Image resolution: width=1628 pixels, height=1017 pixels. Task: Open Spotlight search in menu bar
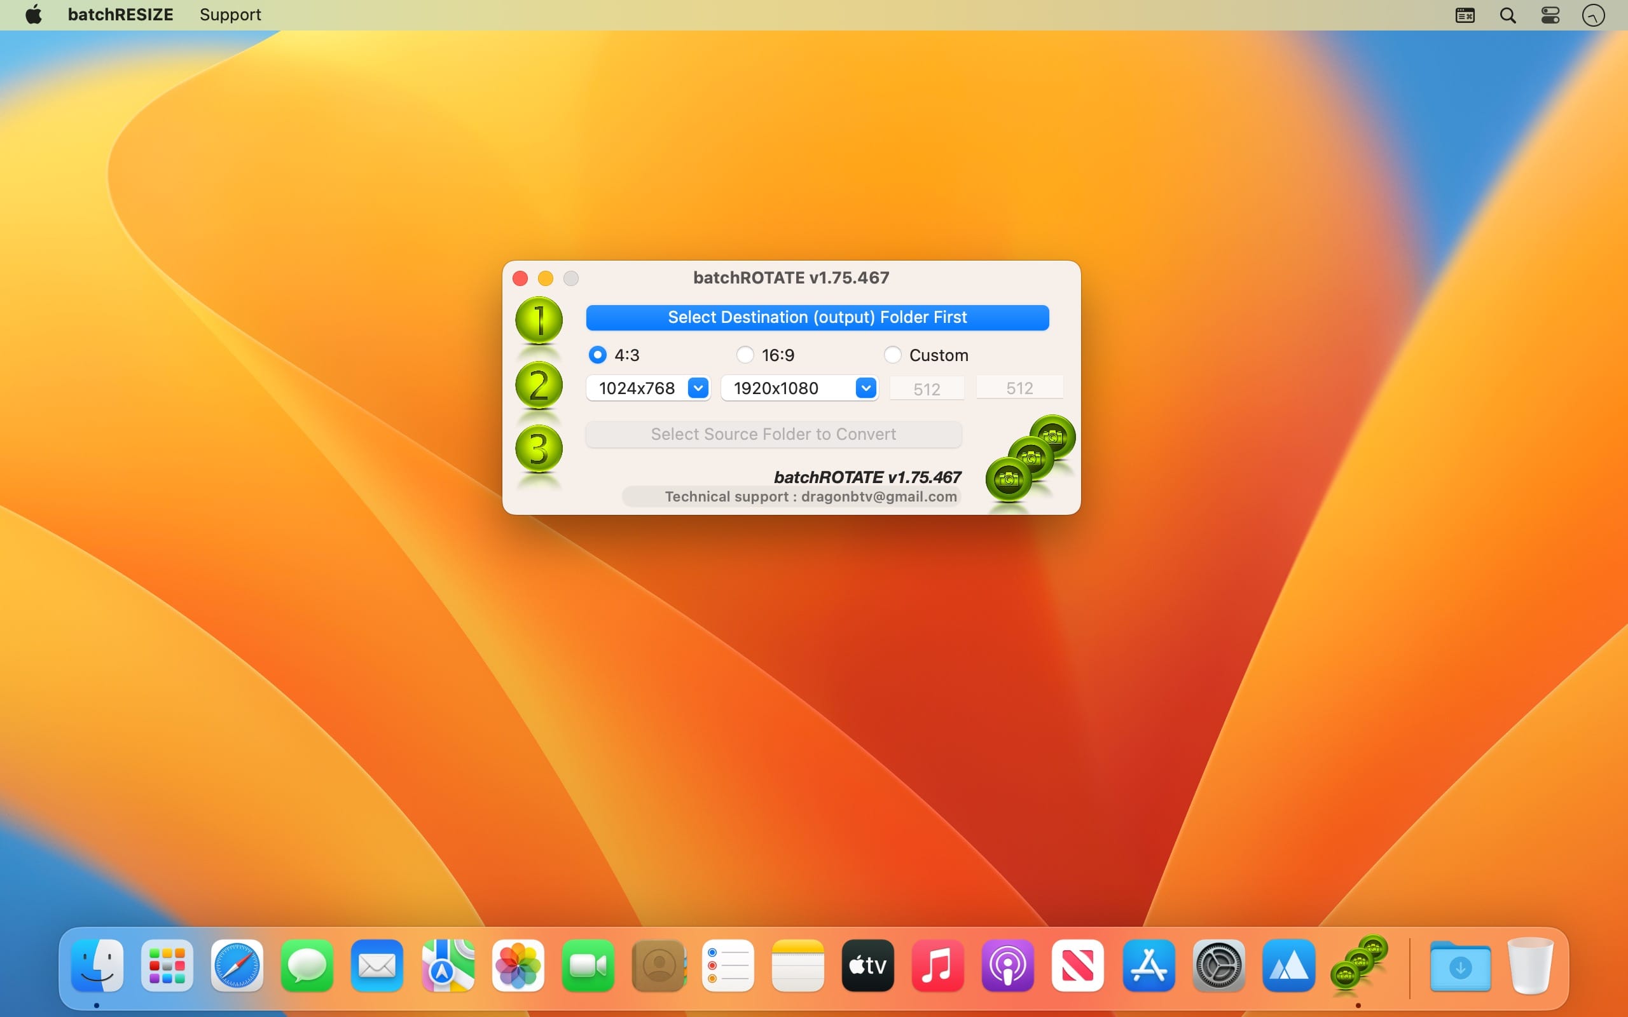tap(1508, 15)
